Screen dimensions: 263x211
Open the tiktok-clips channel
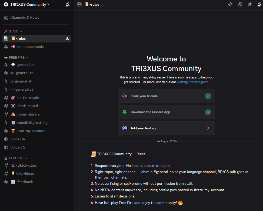tap(36, 165)
